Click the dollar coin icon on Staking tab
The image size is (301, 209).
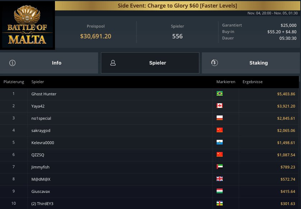[214, 63]
